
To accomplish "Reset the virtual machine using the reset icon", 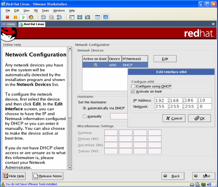I will pyautogui.click(x=31, y=17).
